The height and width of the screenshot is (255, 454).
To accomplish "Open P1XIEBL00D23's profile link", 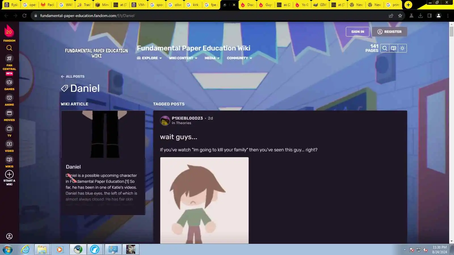I will click(x=187, y=118).
